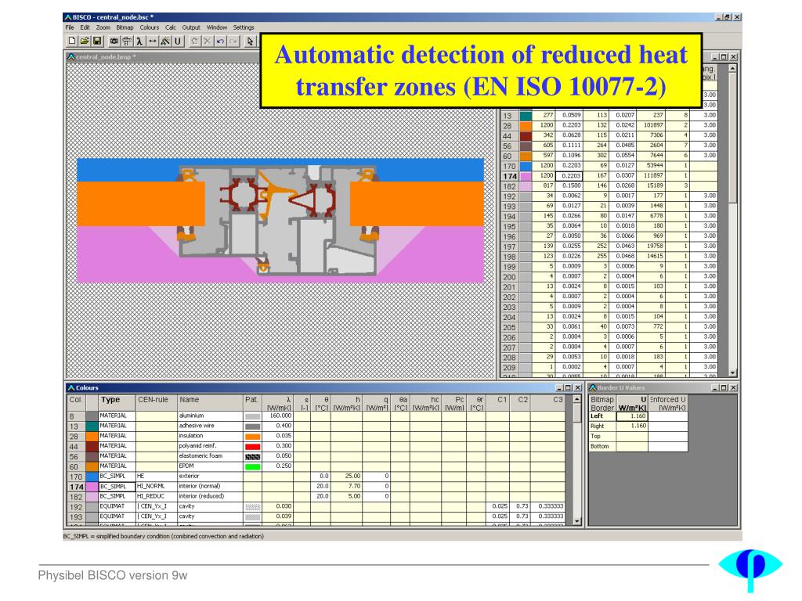The image size is (802, 601).
Task: Click the 7.70 h value for interior (normal)
Action: pos(346,487)
